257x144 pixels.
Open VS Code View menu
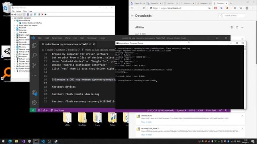pos(68,38)
